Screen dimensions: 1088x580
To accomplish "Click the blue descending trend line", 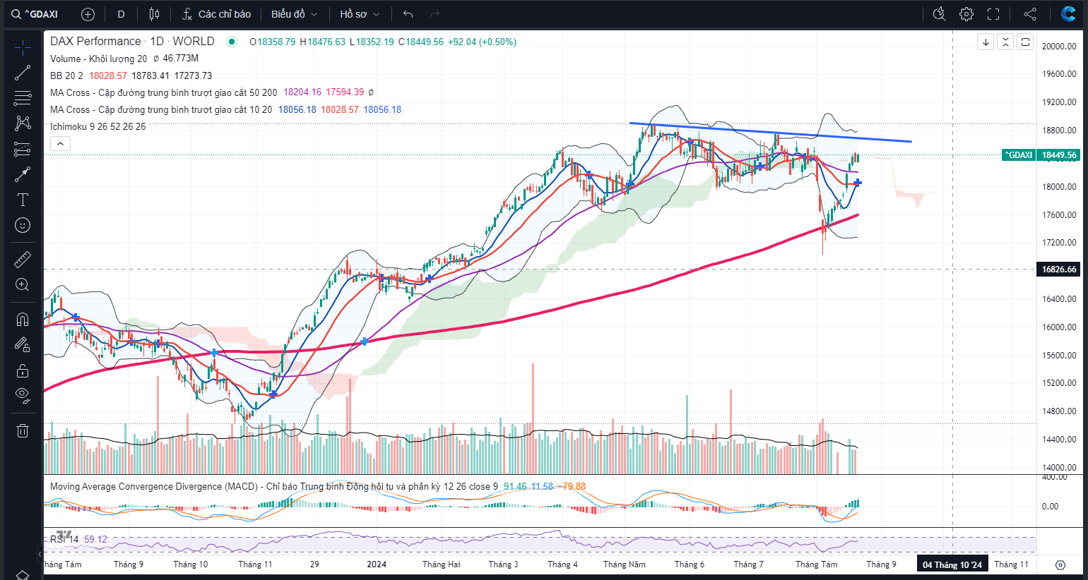I will click(770, 133).
